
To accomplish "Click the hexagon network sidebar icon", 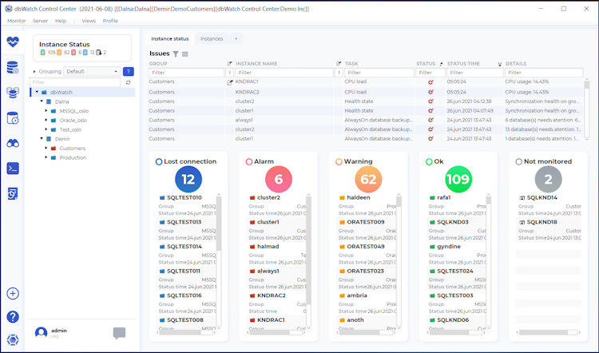I will click(x=13, y=339).
